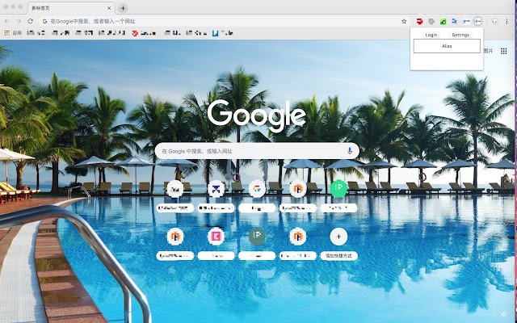Image resolution: width=517 pixels, height=323 pixels.
Task: Open the Google apps grid
Action: pos(503,51)
